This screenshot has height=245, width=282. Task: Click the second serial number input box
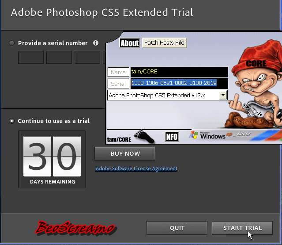click(x=59, y=57)
